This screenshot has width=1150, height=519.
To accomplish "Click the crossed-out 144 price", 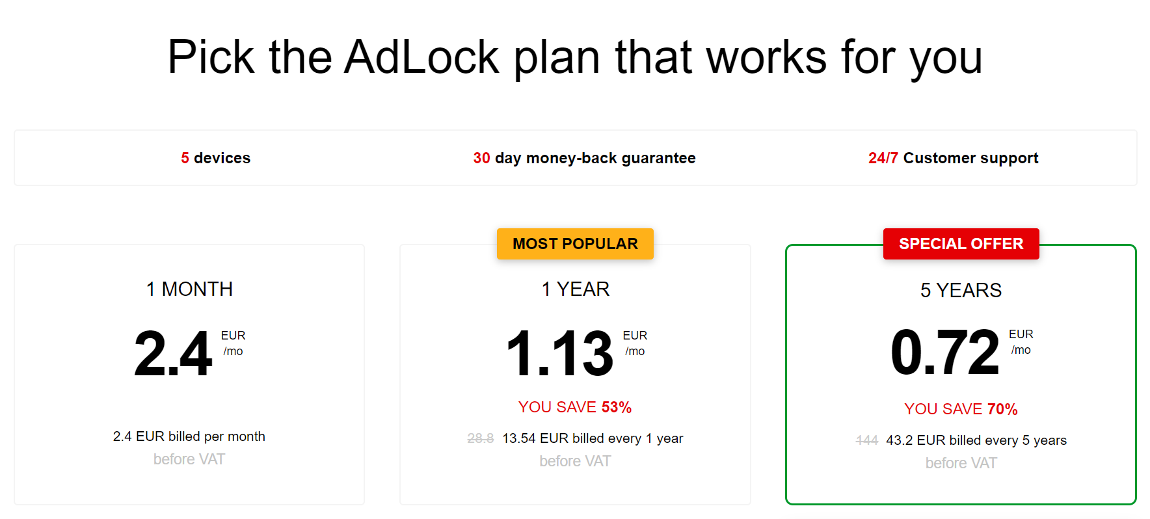I will point(866,440).
